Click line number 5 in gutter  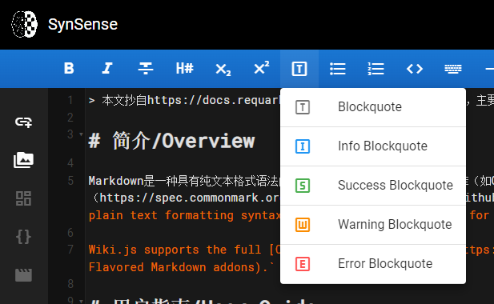(71, 181)
